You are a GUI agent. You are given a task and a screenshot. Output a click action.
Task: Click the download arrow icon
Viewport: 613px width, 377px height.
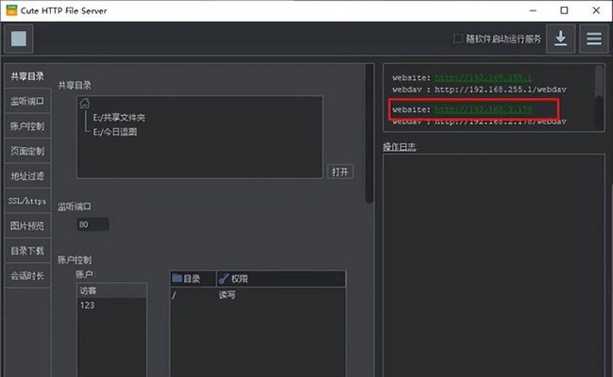pyautogui.click(x=560, y=39)
